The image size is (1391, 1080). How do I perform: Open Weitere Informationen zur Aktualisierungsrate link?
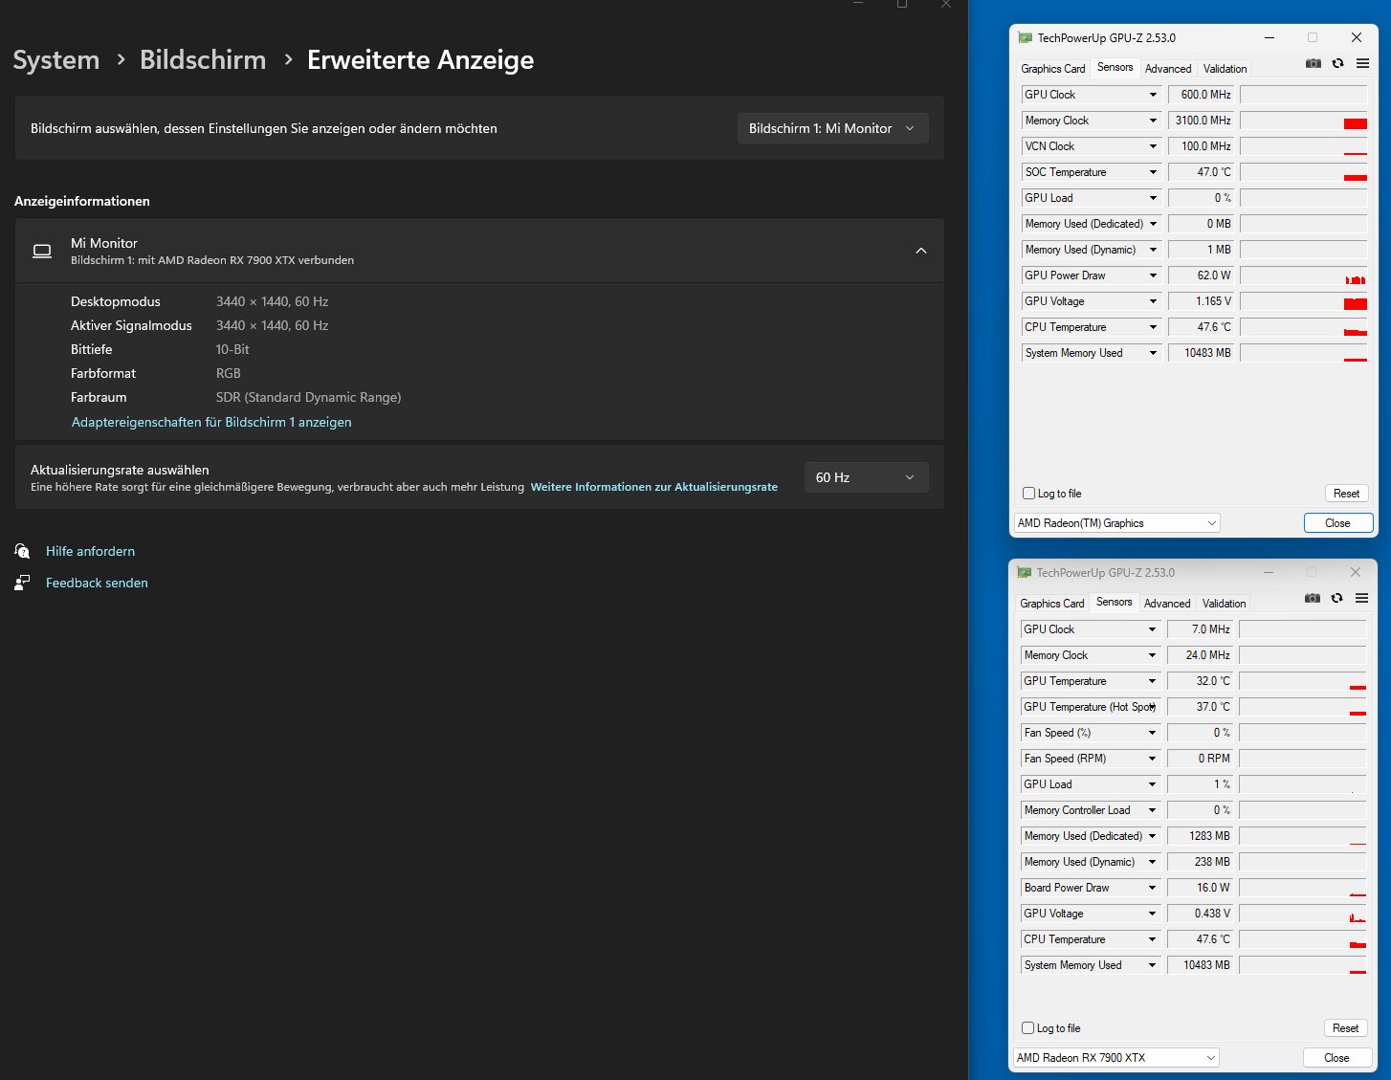pos(654,487)
